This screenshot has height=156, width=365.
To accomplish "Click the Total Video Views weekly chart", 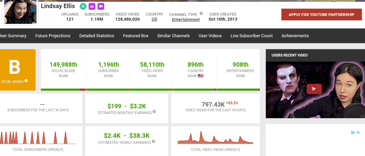I will point(215,138).
